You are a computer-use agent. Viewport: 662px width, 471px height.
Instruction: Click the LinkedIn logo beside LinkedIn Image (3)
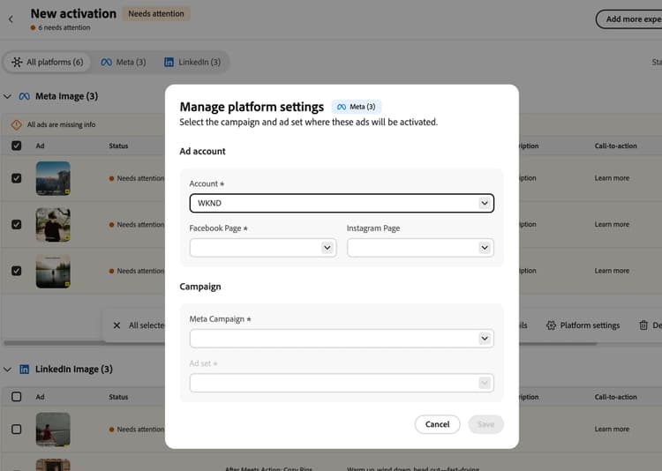point(25,370)
